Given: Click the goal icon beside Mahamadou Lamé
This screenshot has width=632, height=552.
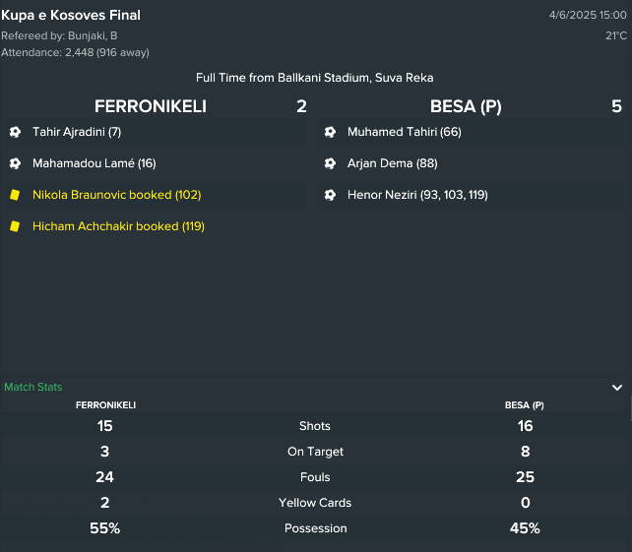Looking at the screenshot, I should pyautogui.click(x=15, y=163).
